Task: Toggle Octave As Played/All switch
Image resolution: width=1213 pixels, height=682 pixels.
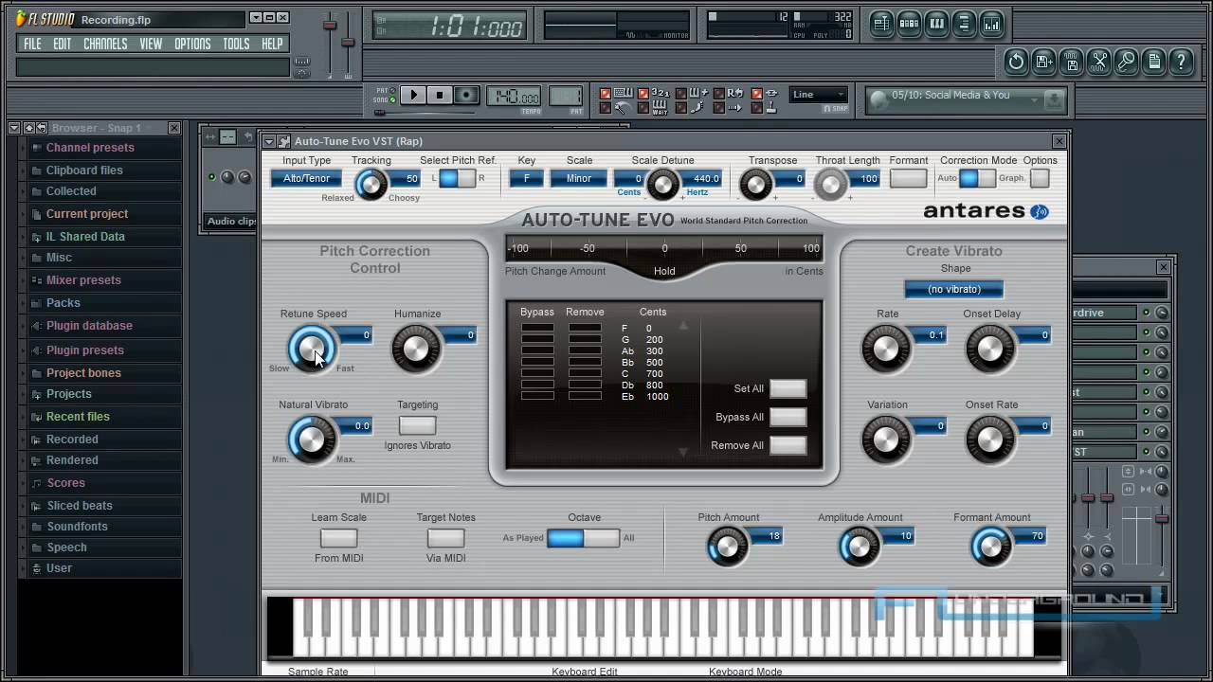Action: pyautogui.click(x=584, y=538)
